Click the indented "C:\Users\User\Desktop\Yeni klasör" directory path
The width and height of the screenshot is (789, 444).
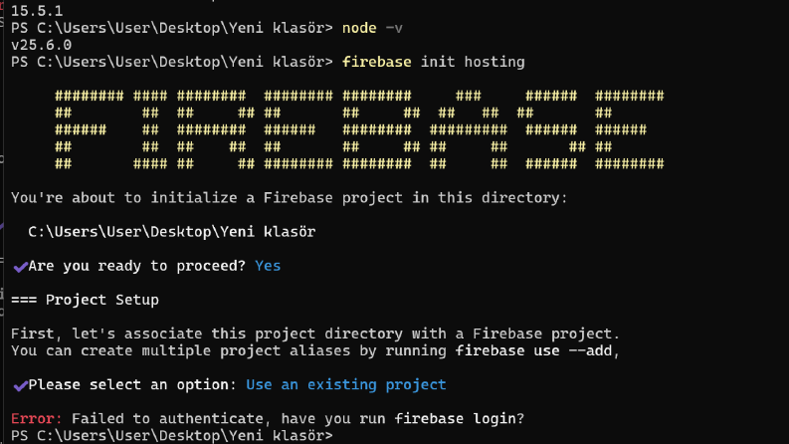pyautogui.click(x=171, y=232)
